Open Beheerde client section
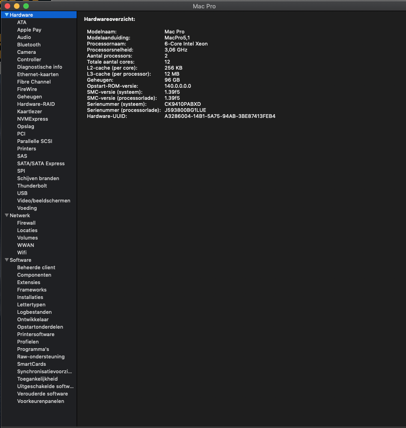The width and height of the screenshot is (406, 428). pos(36,267)
